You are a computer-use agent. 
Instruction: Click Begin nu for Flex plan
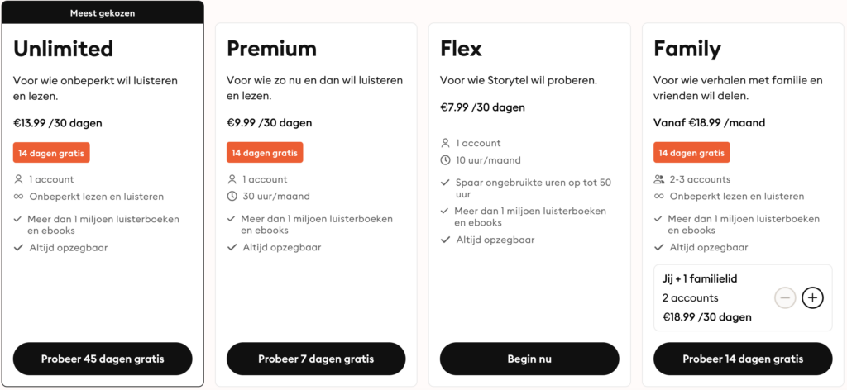(x=529, y=359)
